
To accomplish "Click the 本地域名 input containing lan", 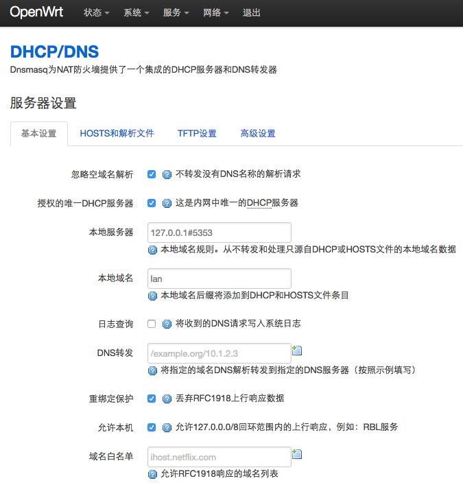I will coord(219,279).
